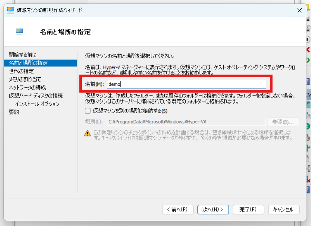Select 仮想ハード ディスクの接続 step

coord(36,96)
